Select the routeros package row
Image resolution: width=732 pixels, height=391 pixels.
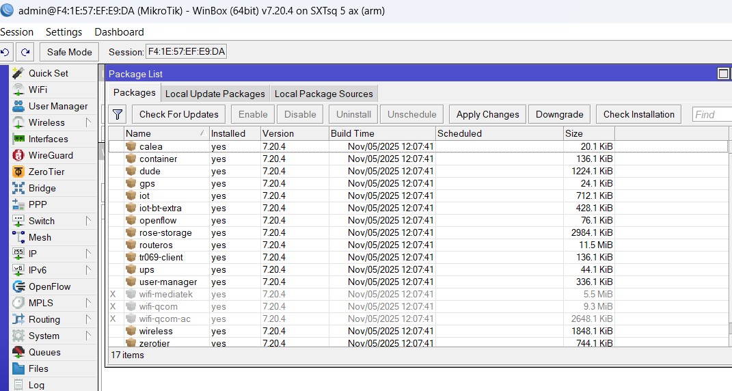418,245
